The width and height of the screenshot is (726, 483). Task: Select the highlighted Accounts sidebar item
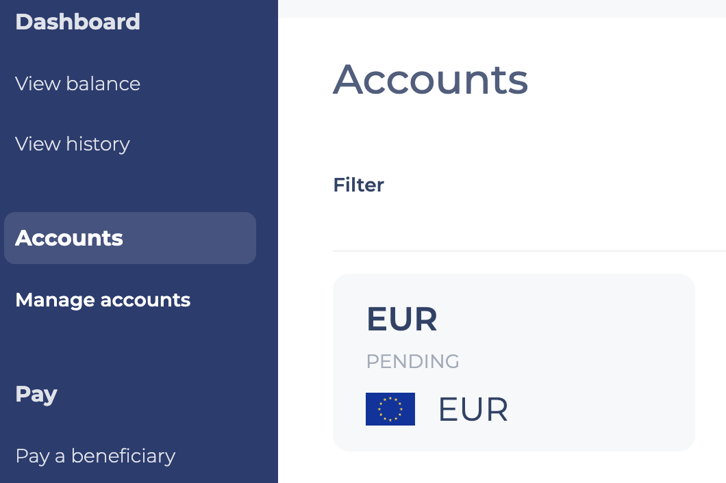click(130, 238)
